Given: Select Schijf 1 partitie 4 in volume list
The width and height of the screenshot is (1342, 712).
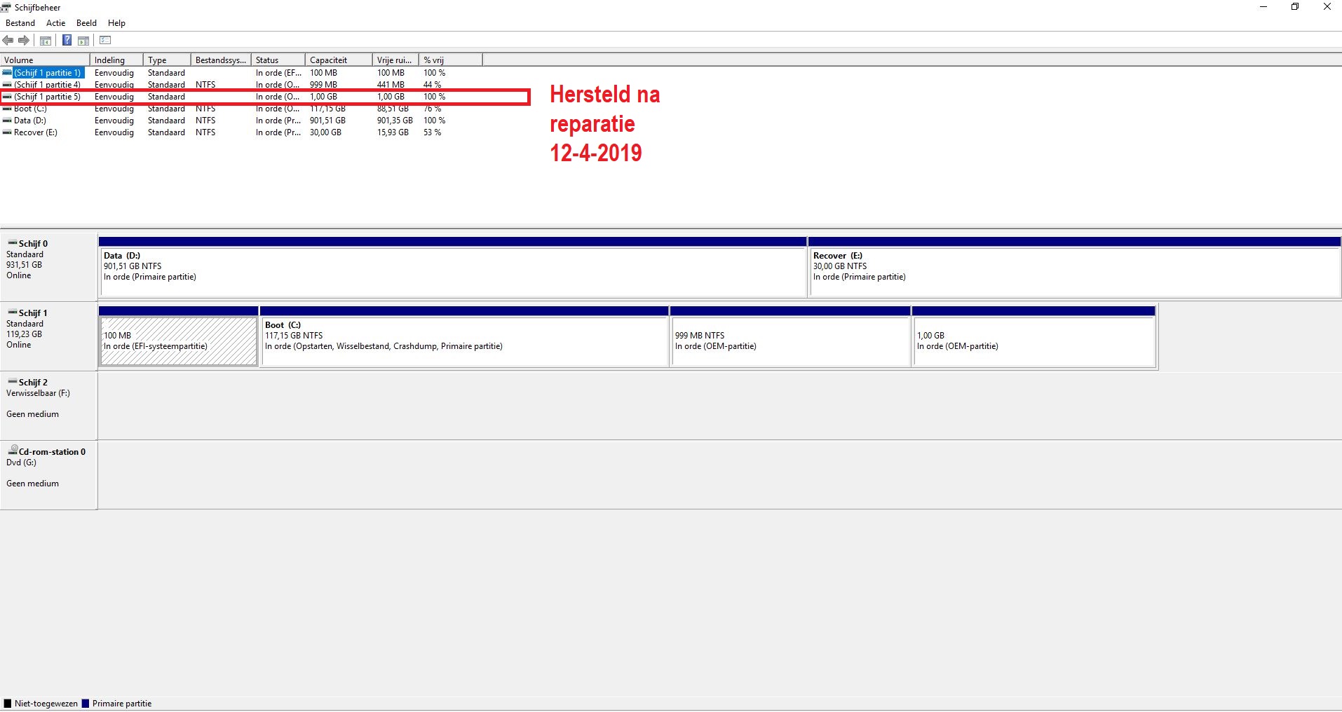Looking at the screenshot, I should coord(47,85).
